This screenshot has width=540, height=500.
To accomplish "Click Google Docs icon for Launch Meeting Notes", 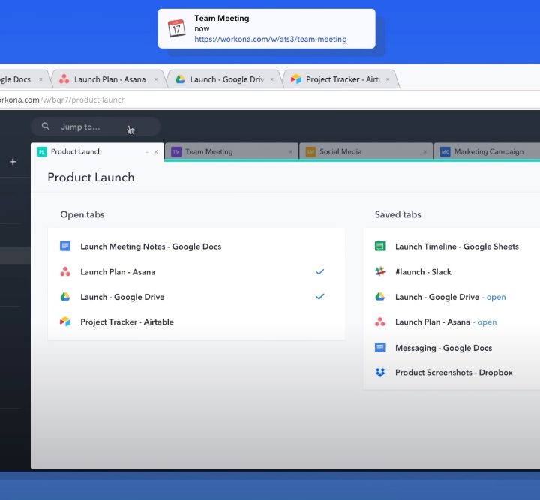I will (65, 246).
